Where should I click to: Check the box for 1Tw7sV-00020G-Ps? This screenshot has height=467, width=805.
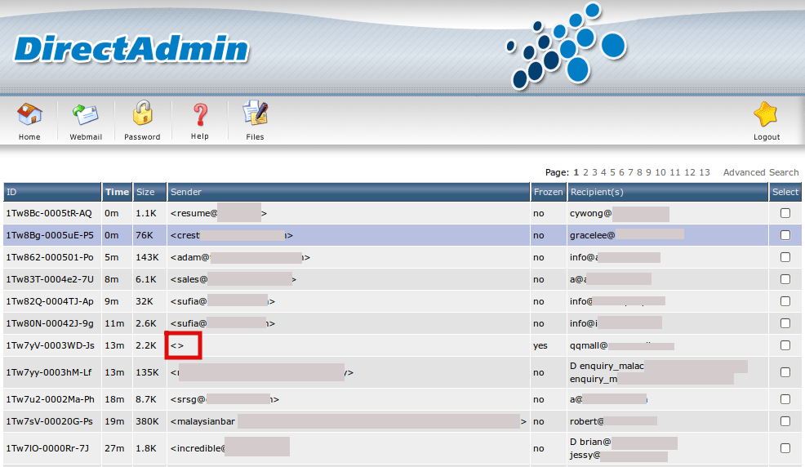[785, 421]
